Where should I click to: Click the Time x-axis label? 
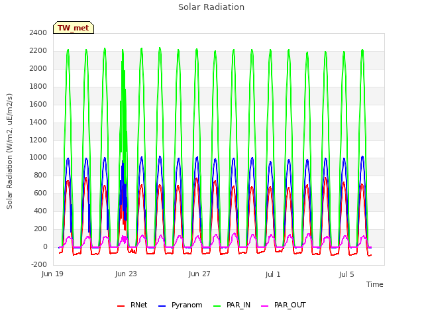[375, 284]
